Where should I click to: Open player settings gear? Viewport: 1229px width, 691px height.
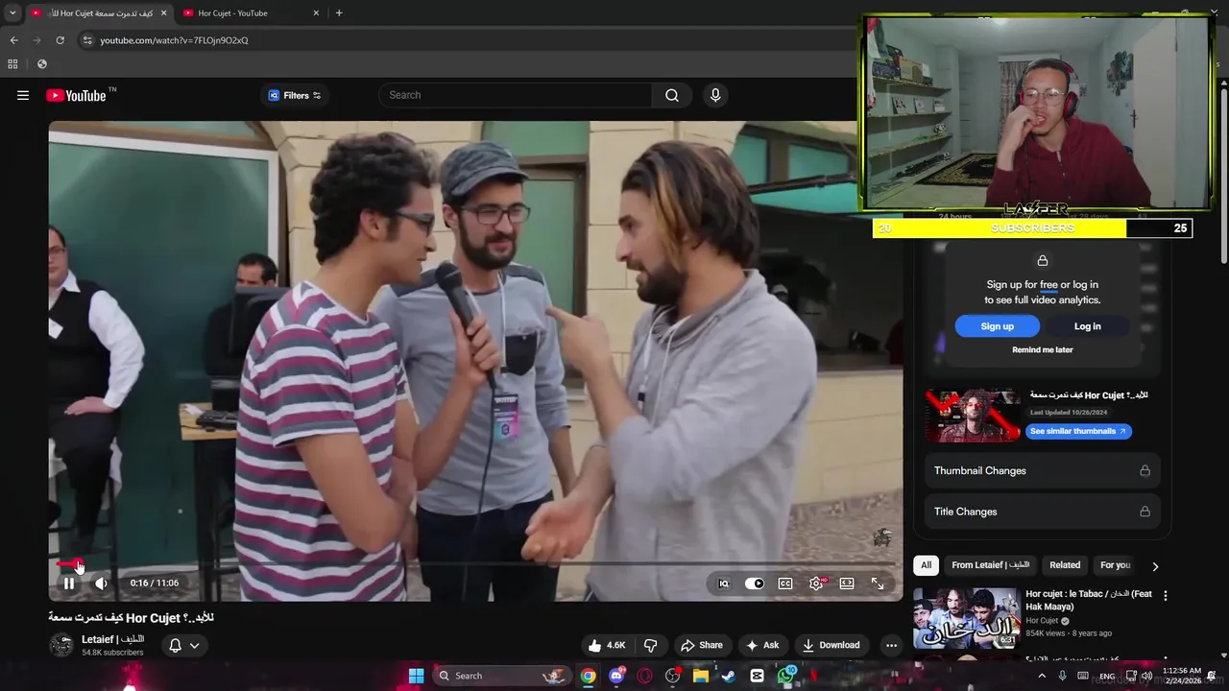tap(816, 584)
